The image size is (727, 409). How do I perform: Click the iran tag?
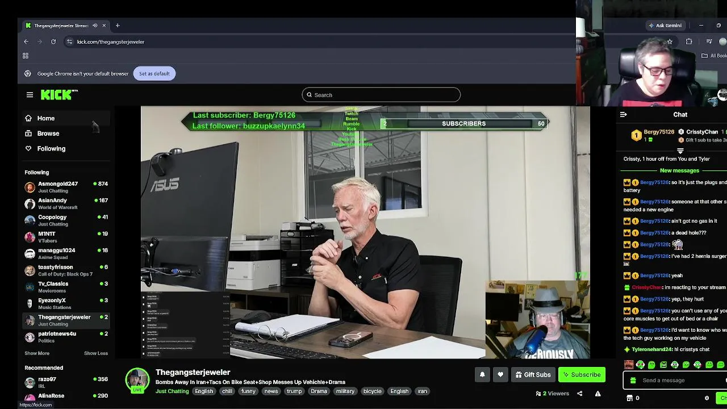pyautogui.click(x=422, y=391)
